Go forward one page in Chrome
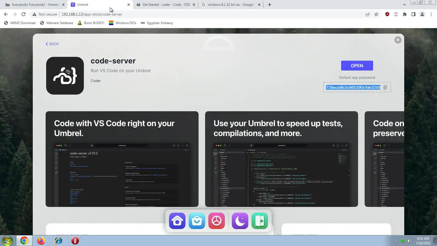The height and width of the screenshot is (246, 437). coord(15,14)
